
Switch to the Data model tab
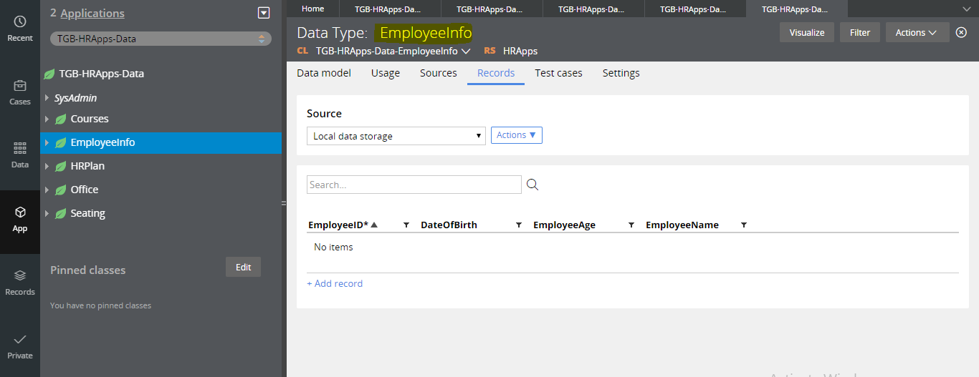tap(324, 73)
